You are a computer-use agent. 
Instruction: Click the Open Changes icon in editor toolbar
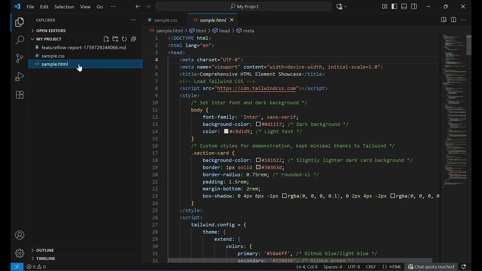[x=444, y=20]
